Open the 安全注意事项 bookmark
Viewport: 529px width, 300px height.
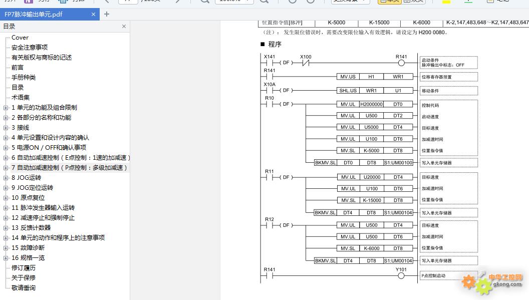click(x=30, y=47)
